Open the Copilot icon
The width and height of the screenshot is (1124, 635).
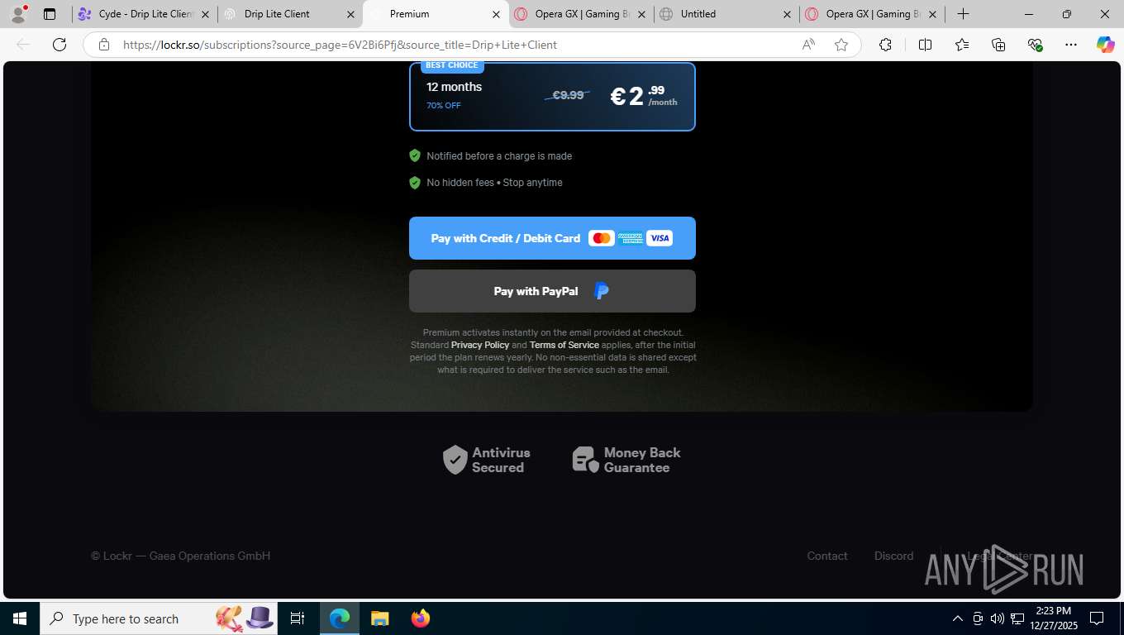[1105, 45]
